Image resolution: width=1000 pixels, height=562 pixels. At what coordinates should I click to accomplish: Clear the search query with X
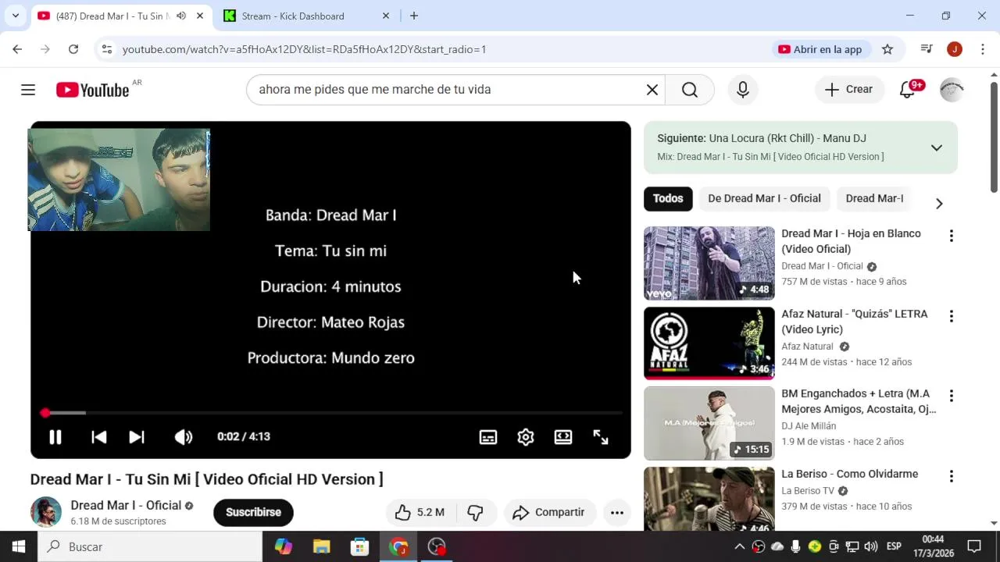[652, 90]
